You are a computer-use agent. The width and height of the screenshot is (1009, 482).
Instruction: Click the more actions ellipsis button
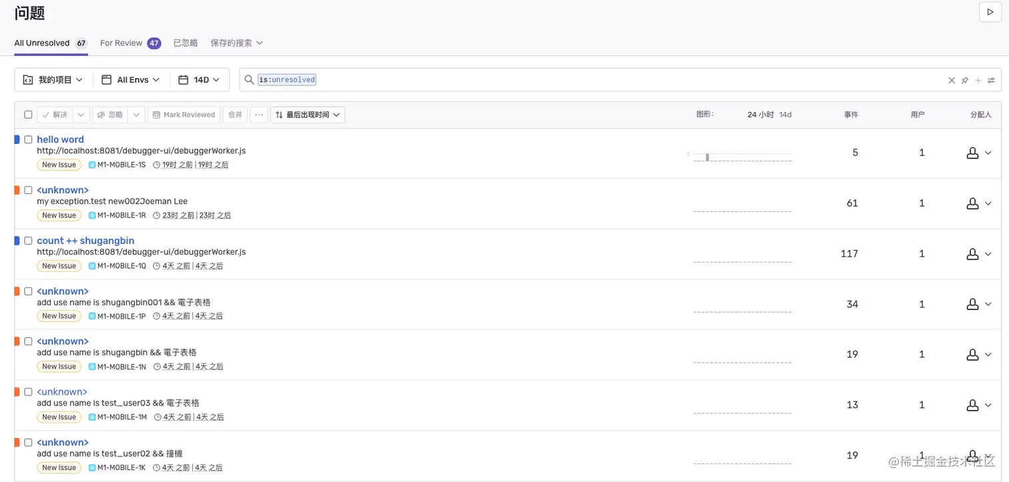[x=259, y=115]
